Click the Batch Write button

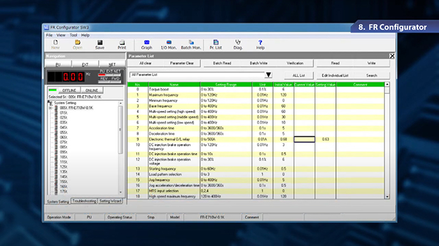point(258,63)
